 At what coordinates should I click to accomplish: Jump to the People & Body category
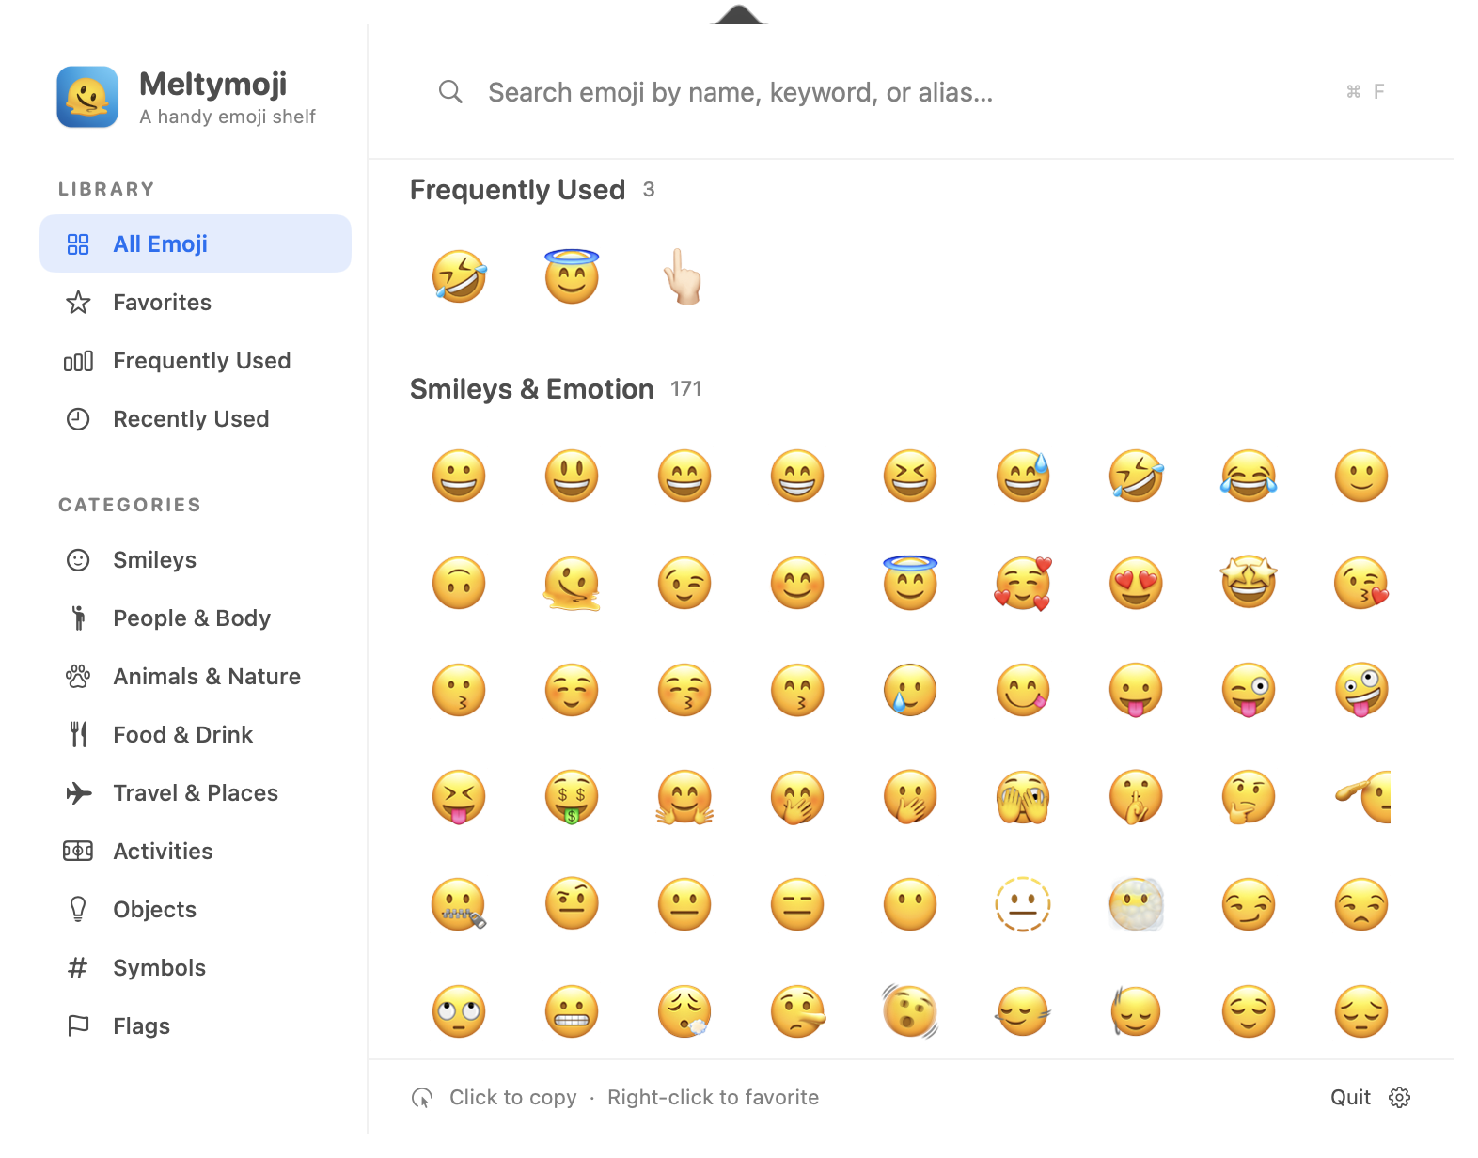click(x=196, y=618)
